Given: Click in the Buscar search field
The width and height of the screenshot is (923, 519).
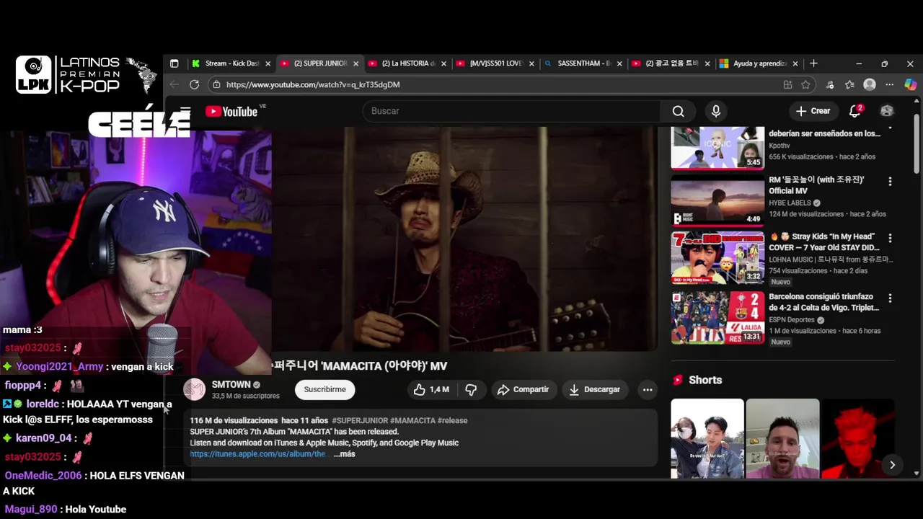Looking at the screenshot, I should pos(512,111).
